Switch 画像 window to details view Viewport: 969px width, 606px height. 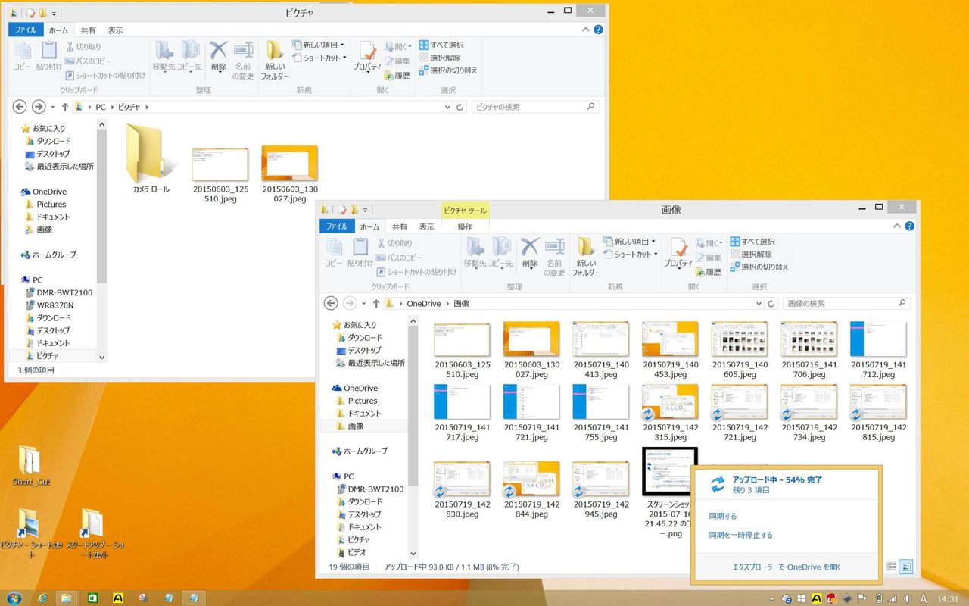[x=892, y=566]
